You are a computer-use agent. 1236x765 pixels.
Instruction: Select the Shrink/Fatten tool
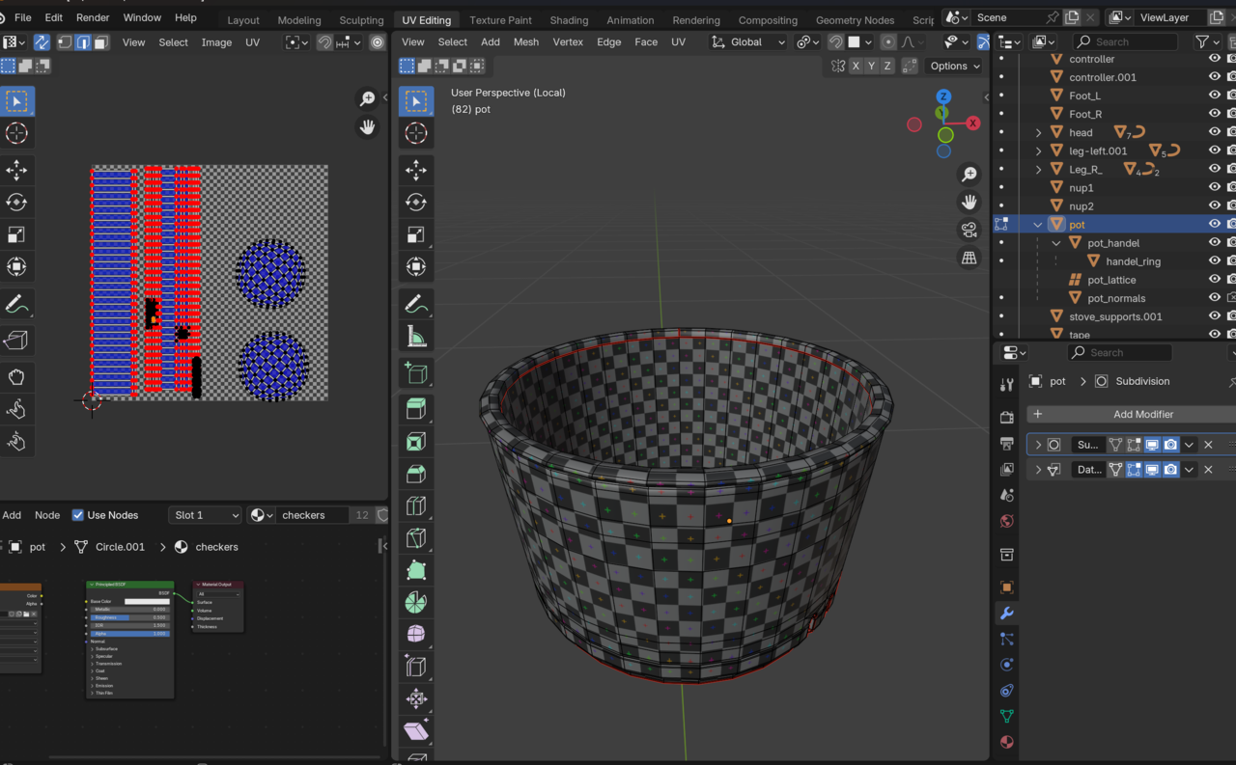416,698
